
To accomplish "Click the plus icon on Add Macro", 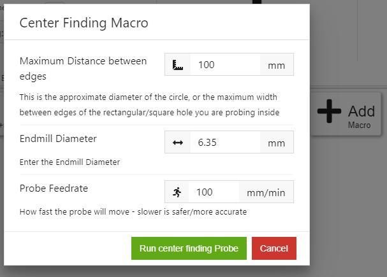I will tap(329, 111).
